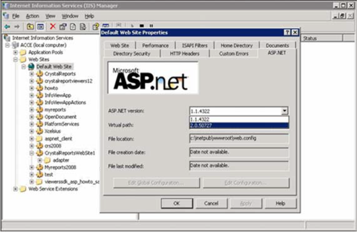Click the Back arrow in the toolbar
Screen dimensions: 357x232
pos(6,27)
